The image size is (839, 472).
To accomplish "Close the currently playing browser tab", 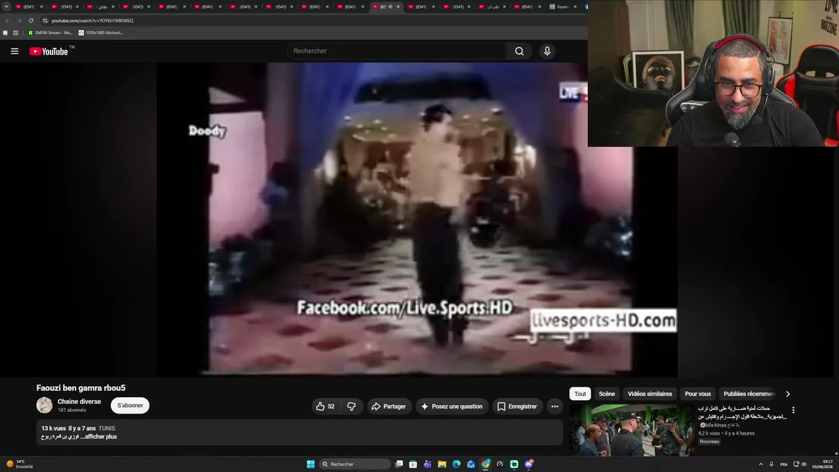I will (398, 7).
